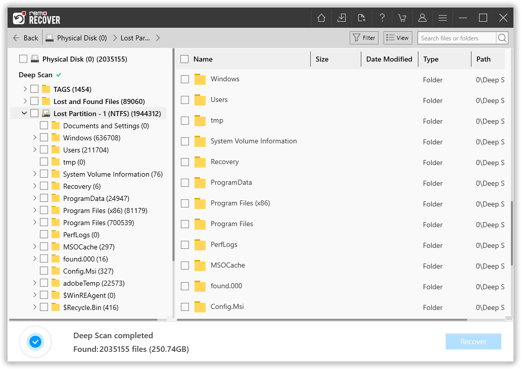This screenshot has width=521, height=369.
Task: Click the Physical Disk (0) breadcrumb
Action: 81,38
